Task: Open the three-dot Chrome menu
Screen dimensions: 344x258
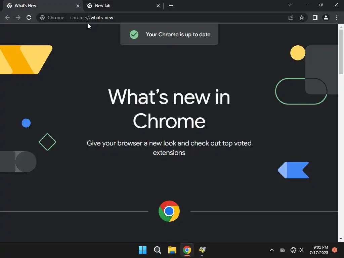Action: [337, 17]
